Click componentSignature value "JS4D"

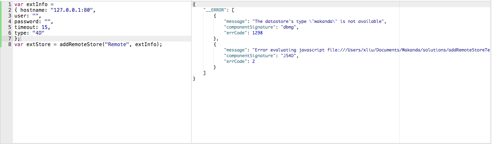pyautogui.click(x=288, y=56)
